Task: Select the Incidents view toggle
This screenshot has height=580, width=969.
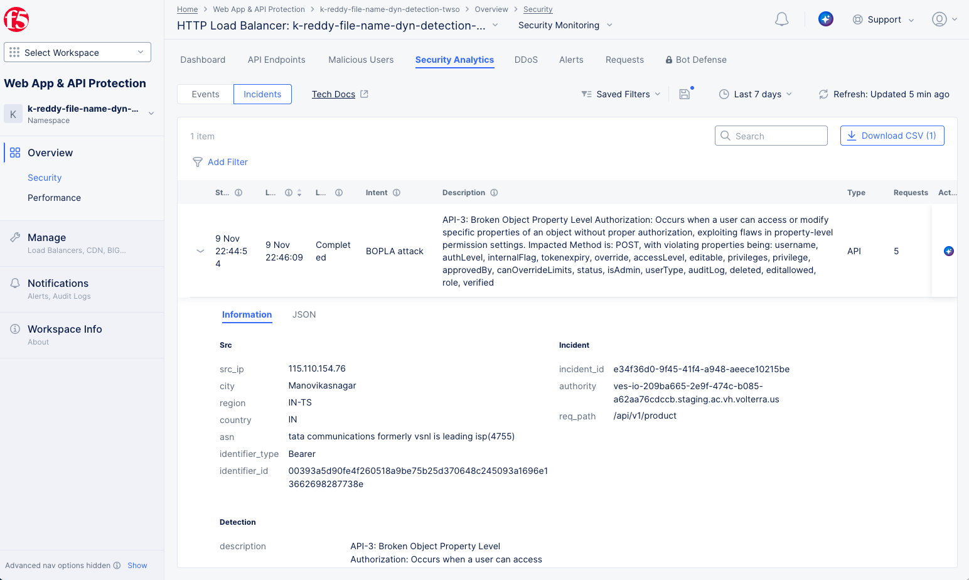Action: (262, 94)
